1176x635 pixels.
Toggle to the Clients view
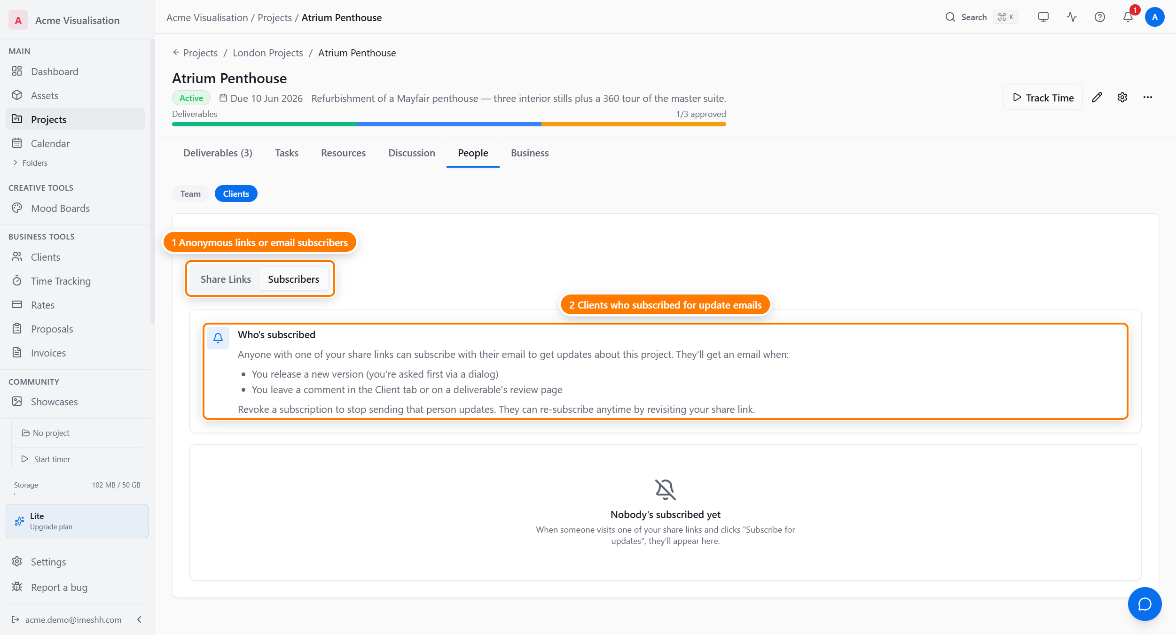(x=236, y=194)
